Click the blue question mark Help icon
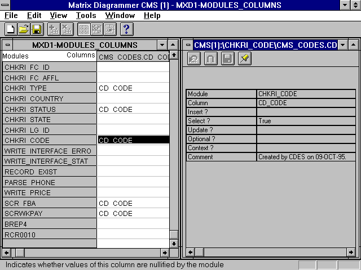The width and height of the screenshot is (361, 270). click(x=127, y=29)
